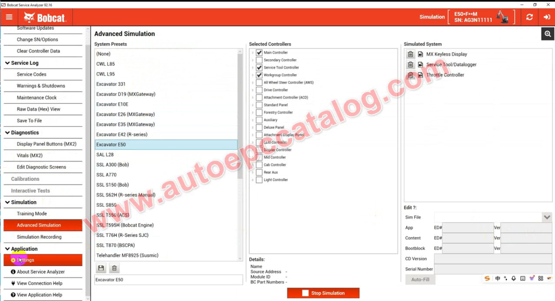Screen dimensions: 555x301
Task: Open Training Mode in the sidebar
Action: pos(32,214)
